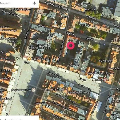Open the FC Naleśniki restaurant icon
Image resolution: width=120 pixels, height=120 pixels.
[x=115, y=61]
